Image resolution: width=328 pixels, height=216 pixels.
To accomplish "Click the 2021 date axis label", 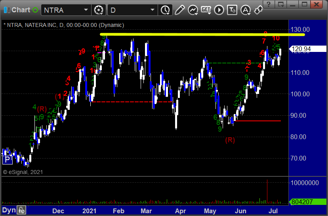I will 89,211.
